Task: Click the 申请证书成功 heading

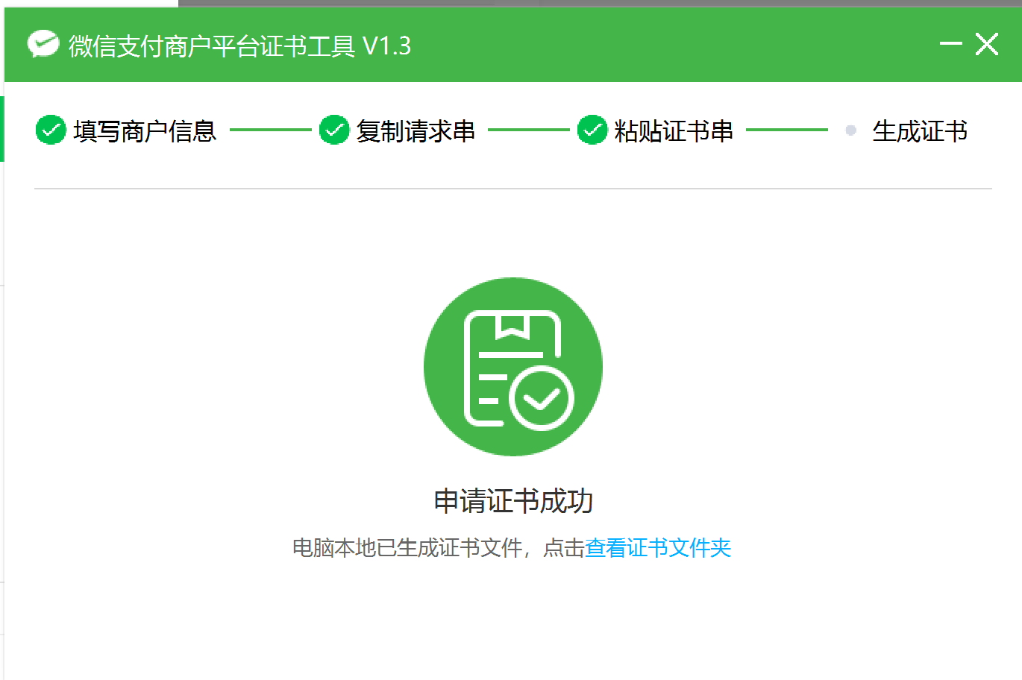Action: click(513, 501)
